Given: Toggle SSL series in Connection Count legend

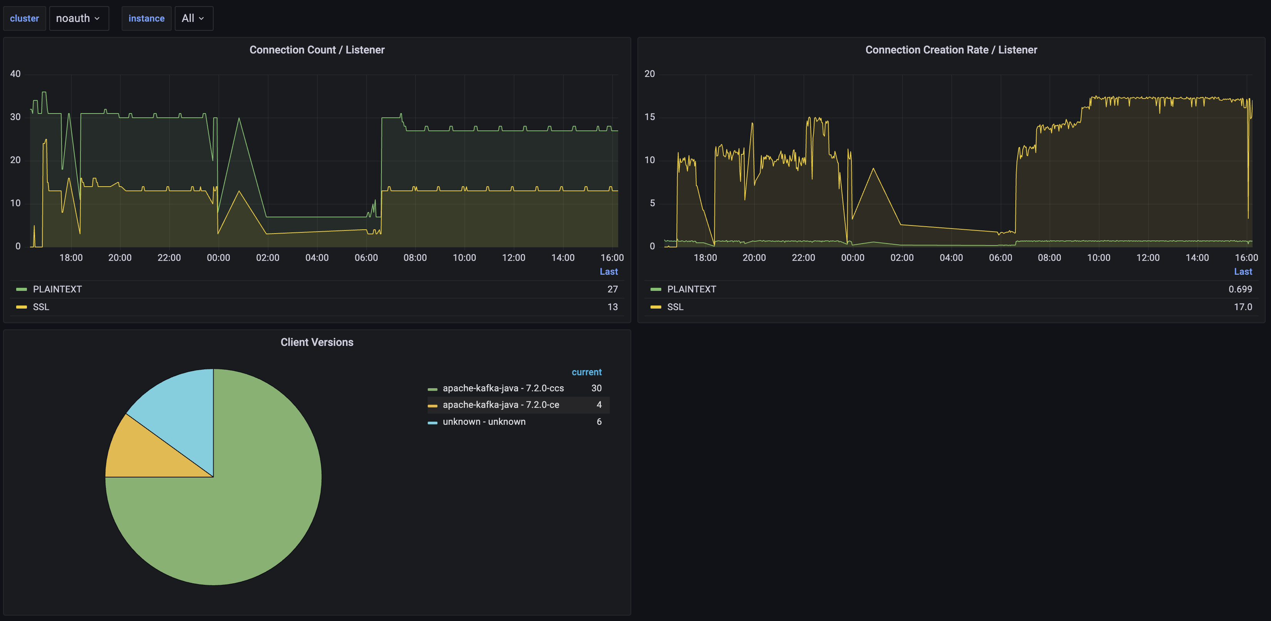Looking at the screenshot, I should [41, 307].
